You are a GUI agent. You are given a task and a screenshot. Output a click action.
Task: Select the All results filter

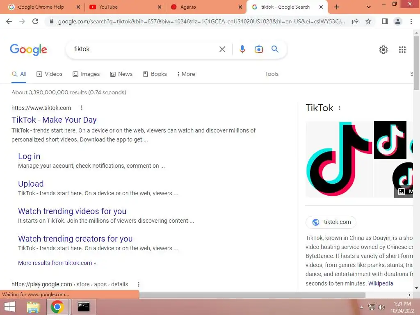pyautogui.click(x=19, y=74)
